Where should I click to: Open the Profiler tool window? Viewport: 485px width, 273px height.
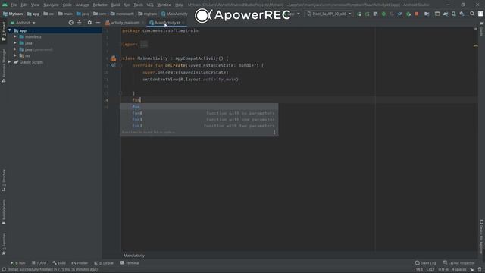(x=80, y=263)
